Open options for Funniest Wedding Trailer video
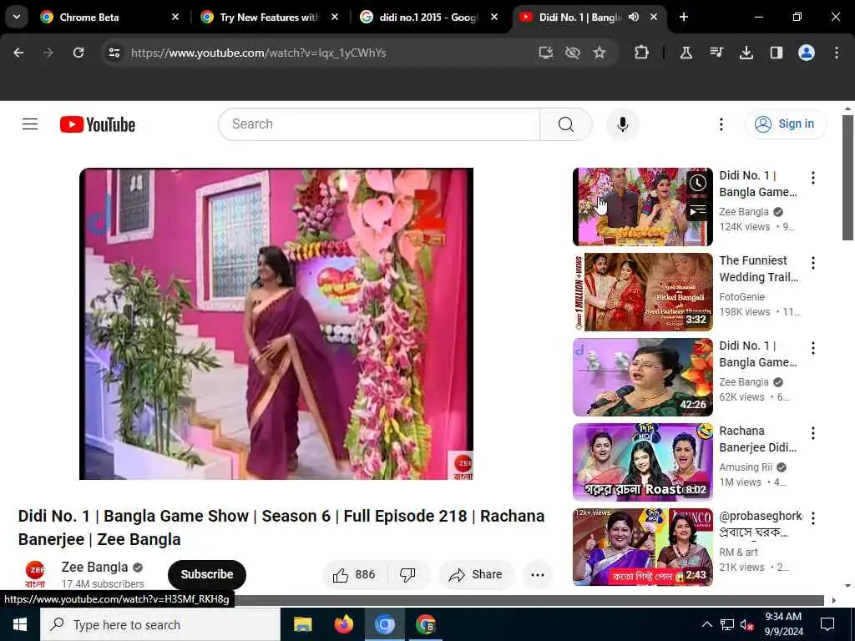The width and height of the screenshot is (855, 641). click(x=813, y=263)
